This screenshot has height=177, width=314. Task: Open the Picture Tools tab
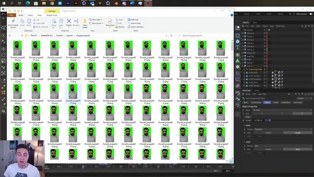52,15
